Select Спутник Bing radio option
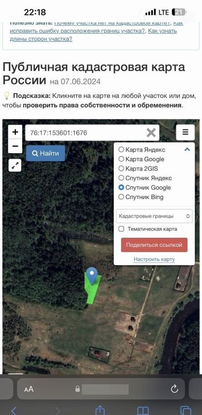Viewport: 202px width, 415px height. pos(141,197)
